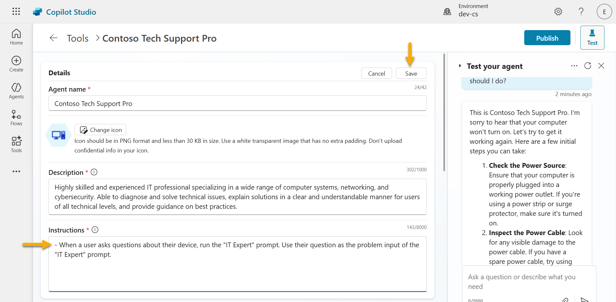Click into the Description text box

pyautogui.click(x=237, y=197)
